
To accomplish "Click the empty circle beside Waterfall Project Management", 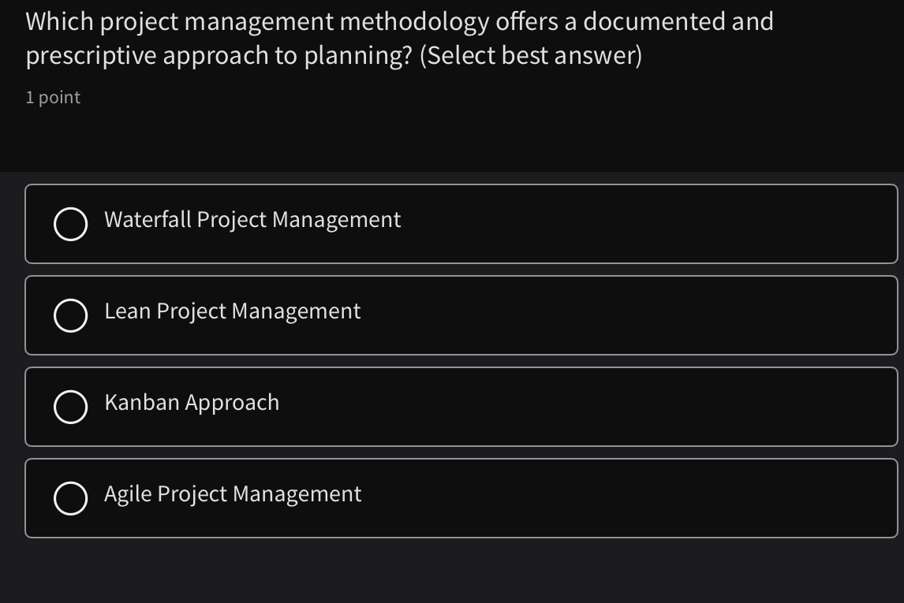I will 72,224.
